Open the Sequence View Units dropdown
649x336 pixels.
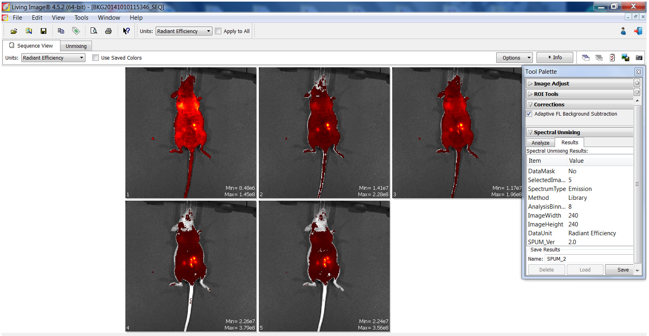coord(53,58)
